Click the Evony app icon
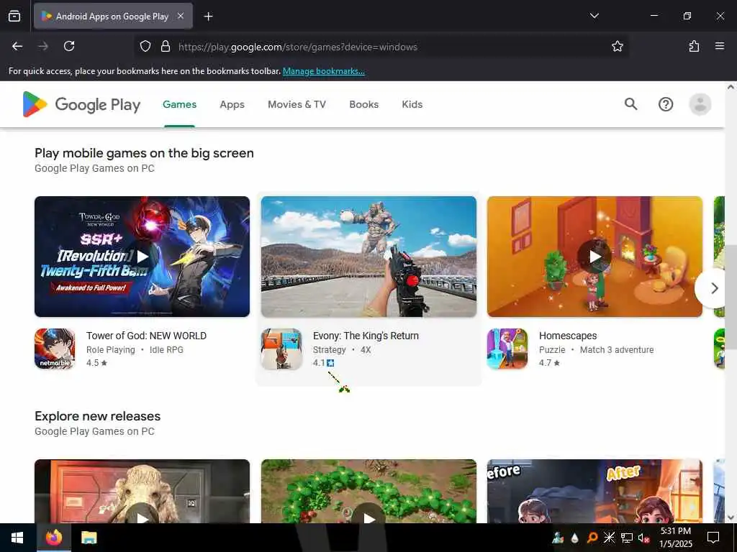Viewport: 737px width, 552px height. (281, 349)
